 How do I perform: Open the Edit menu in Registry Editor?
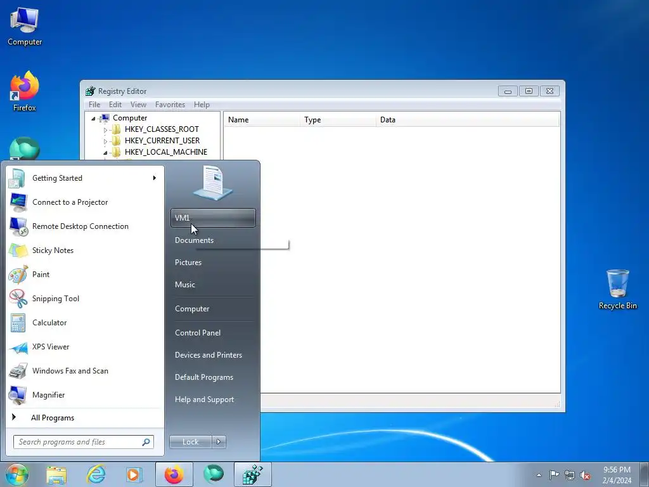point(115,105)
